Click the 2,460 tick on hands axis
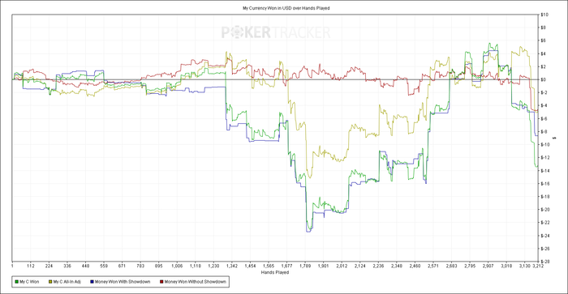The height and width of the screenshot is (294, 568). [415, 266]
